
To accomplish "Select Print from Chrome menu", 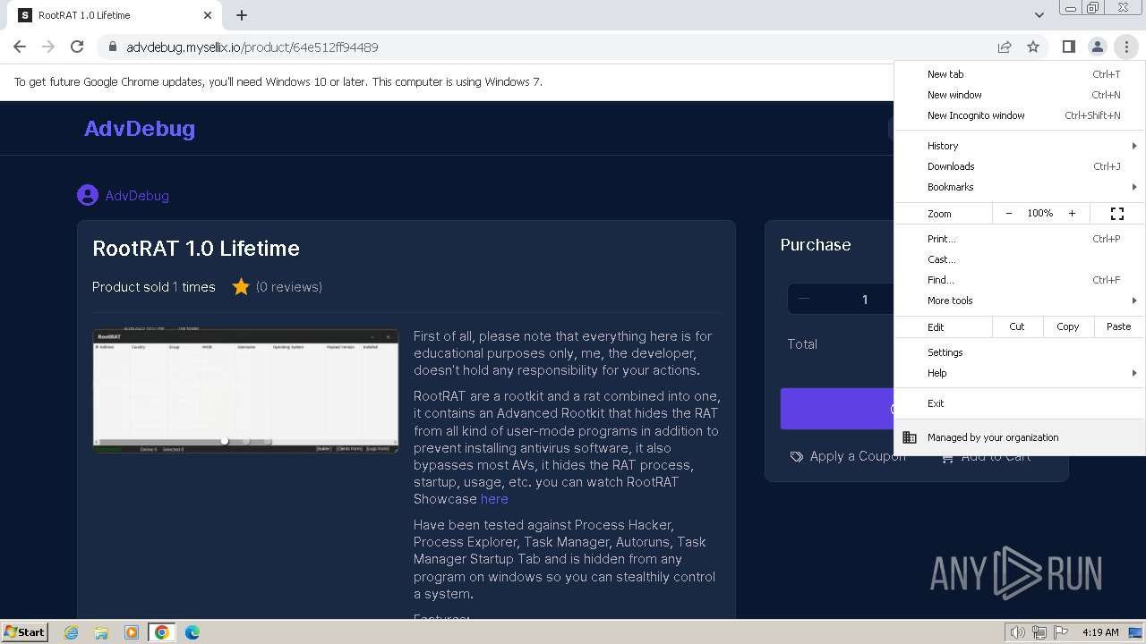I will pyautogui.click(x=1019, y=239).
